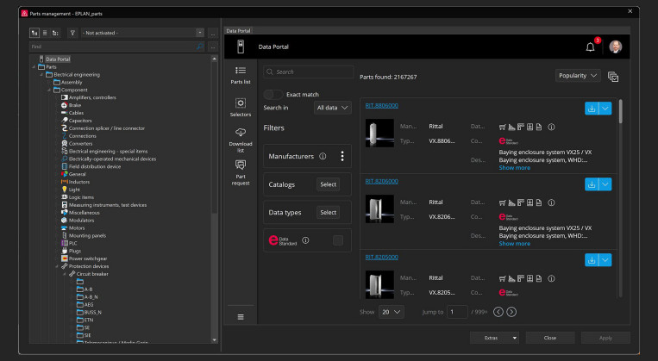Open the notifications bell
The image size is (658, 361).
(x=590, y=47)
